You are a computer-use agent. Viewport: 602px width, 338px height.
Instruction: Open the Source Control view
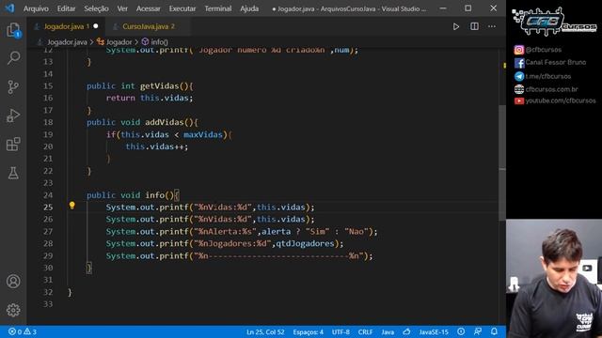[13, 87]
